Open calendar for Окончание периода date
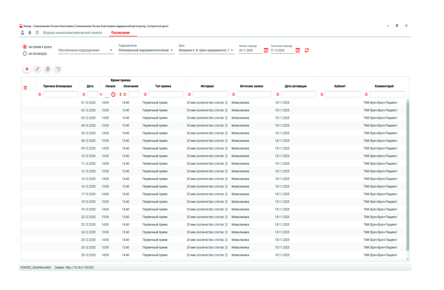444x290 pixels. click(x=298, y=50)
